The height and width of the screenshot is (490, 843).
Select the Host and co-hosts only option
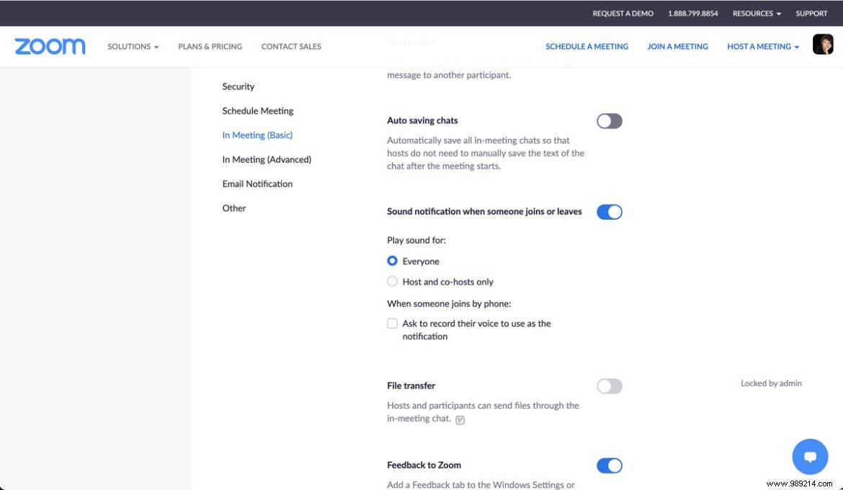[x=392, y=281]
